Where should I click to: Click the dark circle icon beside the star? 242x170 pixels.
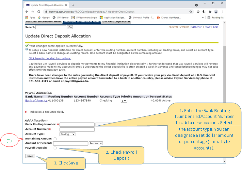[198, 12]
